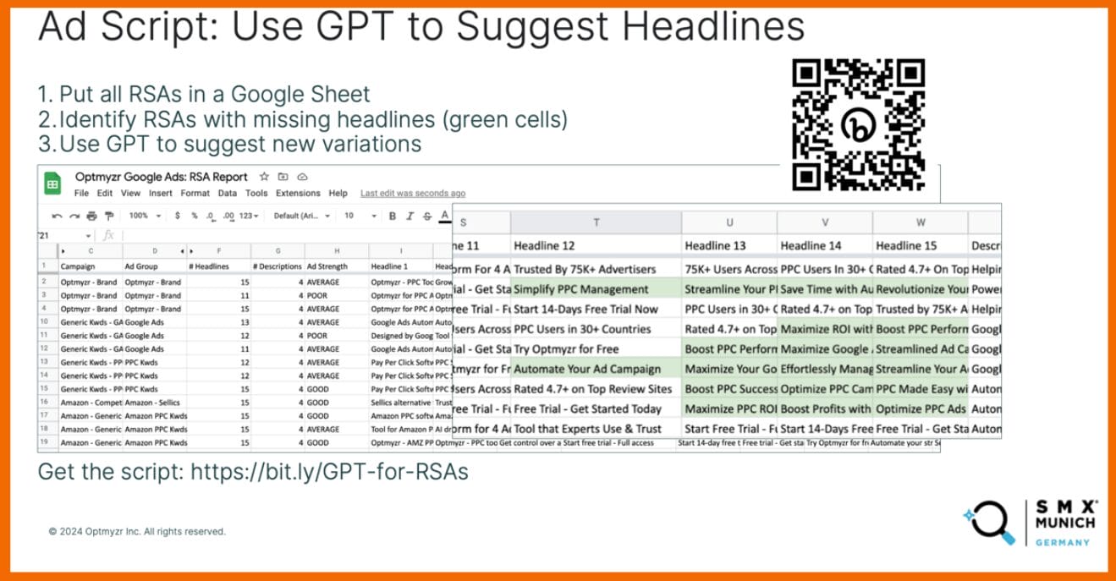
Task: Toggle italic formatting
Action: (x=410, y=217)
